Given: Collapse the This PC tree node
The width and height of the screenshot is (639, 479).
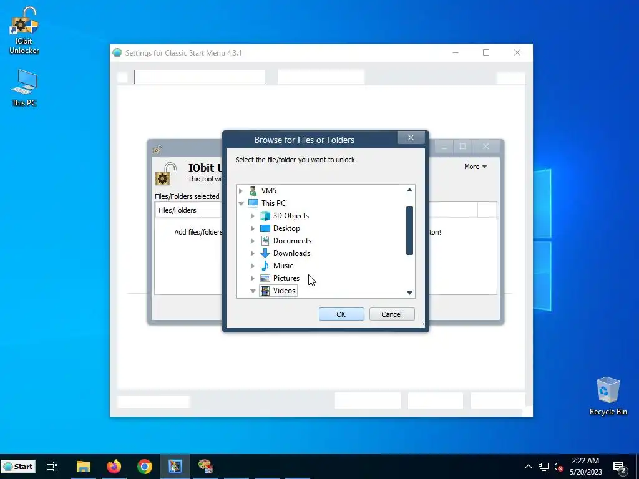Looking at the screenshot, I should pos(241,203).
